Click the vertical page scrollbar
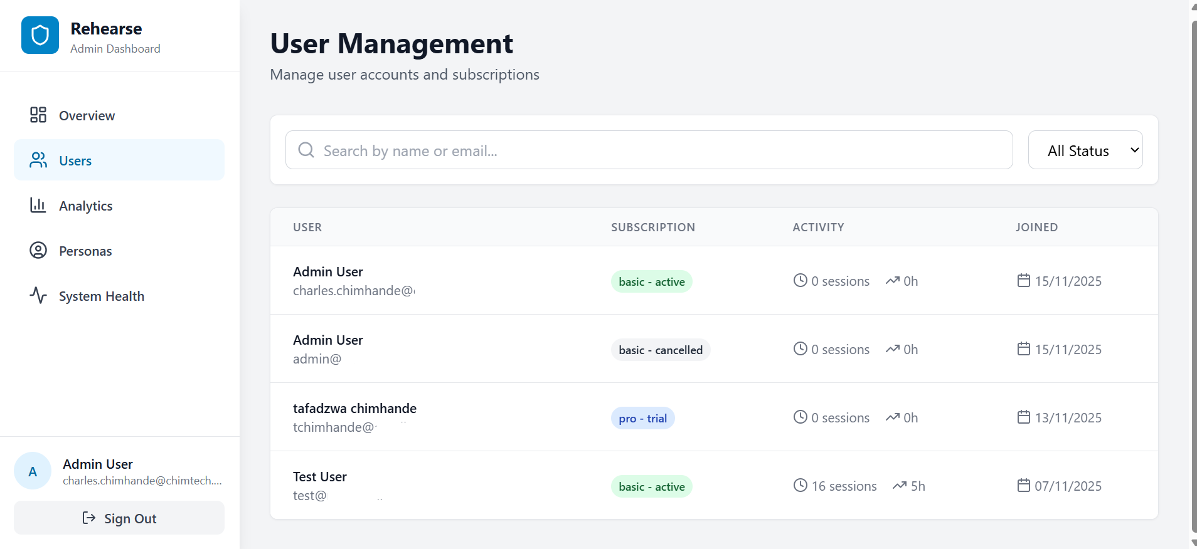This screenshot has width=1197, height=549. [1193, 276]
